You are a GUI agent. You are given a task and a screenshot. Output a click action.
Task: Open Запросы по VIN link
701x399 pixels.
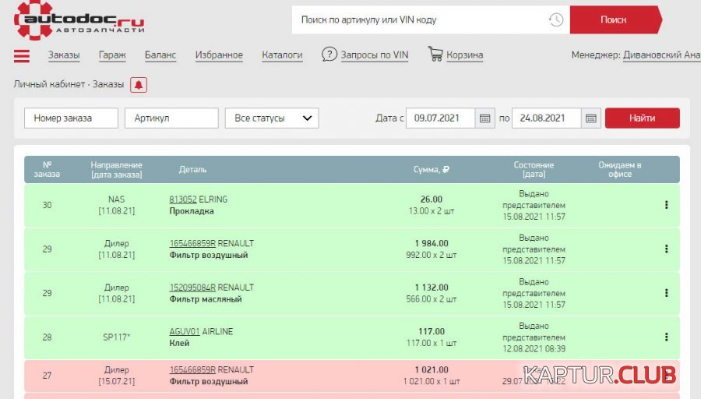375,55
